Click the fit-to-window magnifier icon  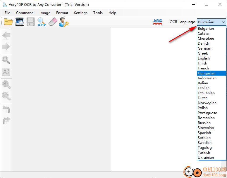[6, 60]
